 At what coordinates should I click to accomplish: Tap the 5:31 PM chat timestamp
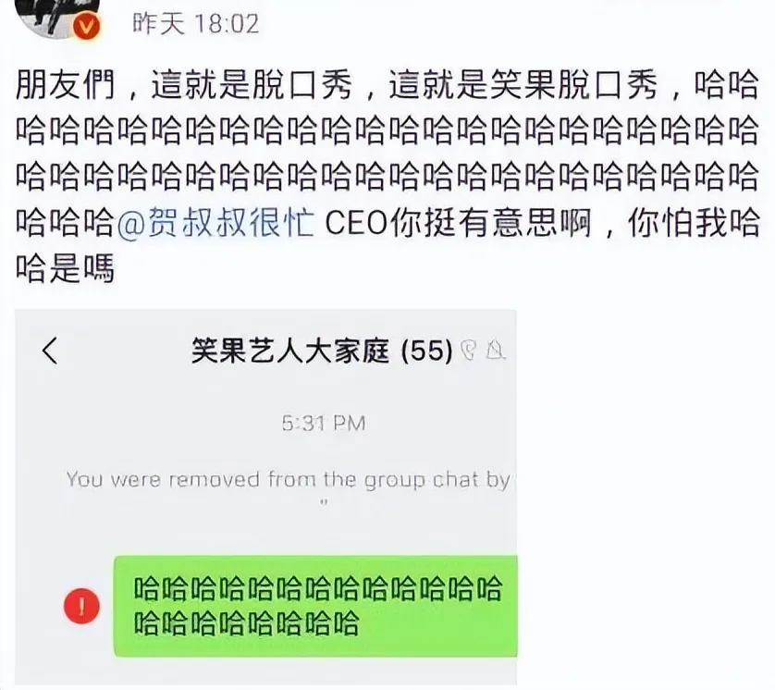point(324,423)
